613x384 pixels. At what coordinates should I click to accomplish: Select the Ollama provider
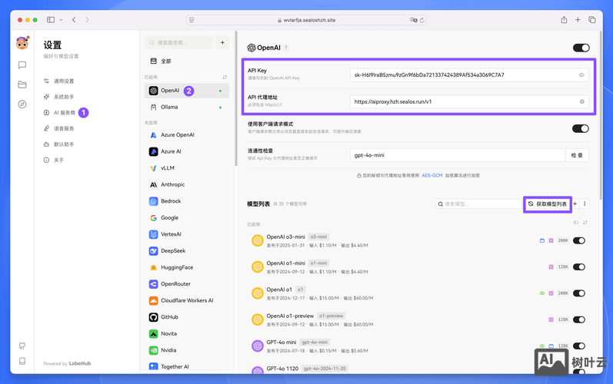187,107
